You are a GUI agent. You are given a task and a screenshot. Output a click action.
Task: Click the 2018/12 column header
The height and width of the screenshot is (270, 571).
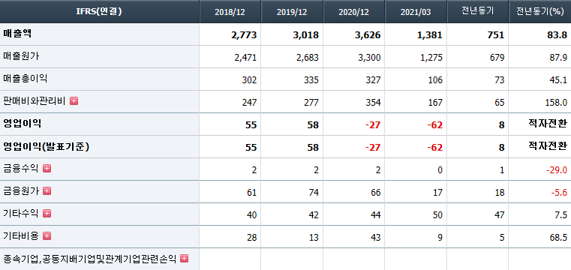click(230, 11)
